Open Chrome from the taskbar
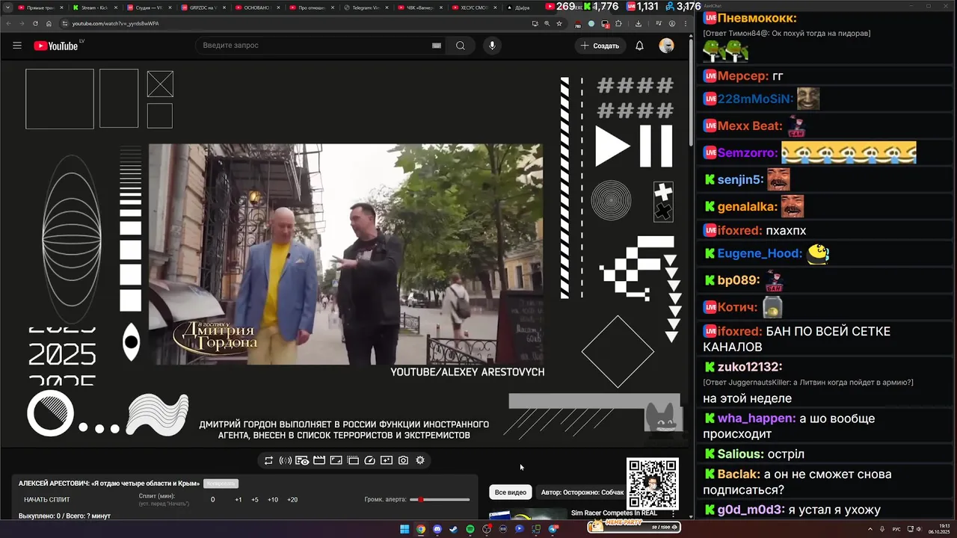The image size is (957, 538). [x=421, y=529]
